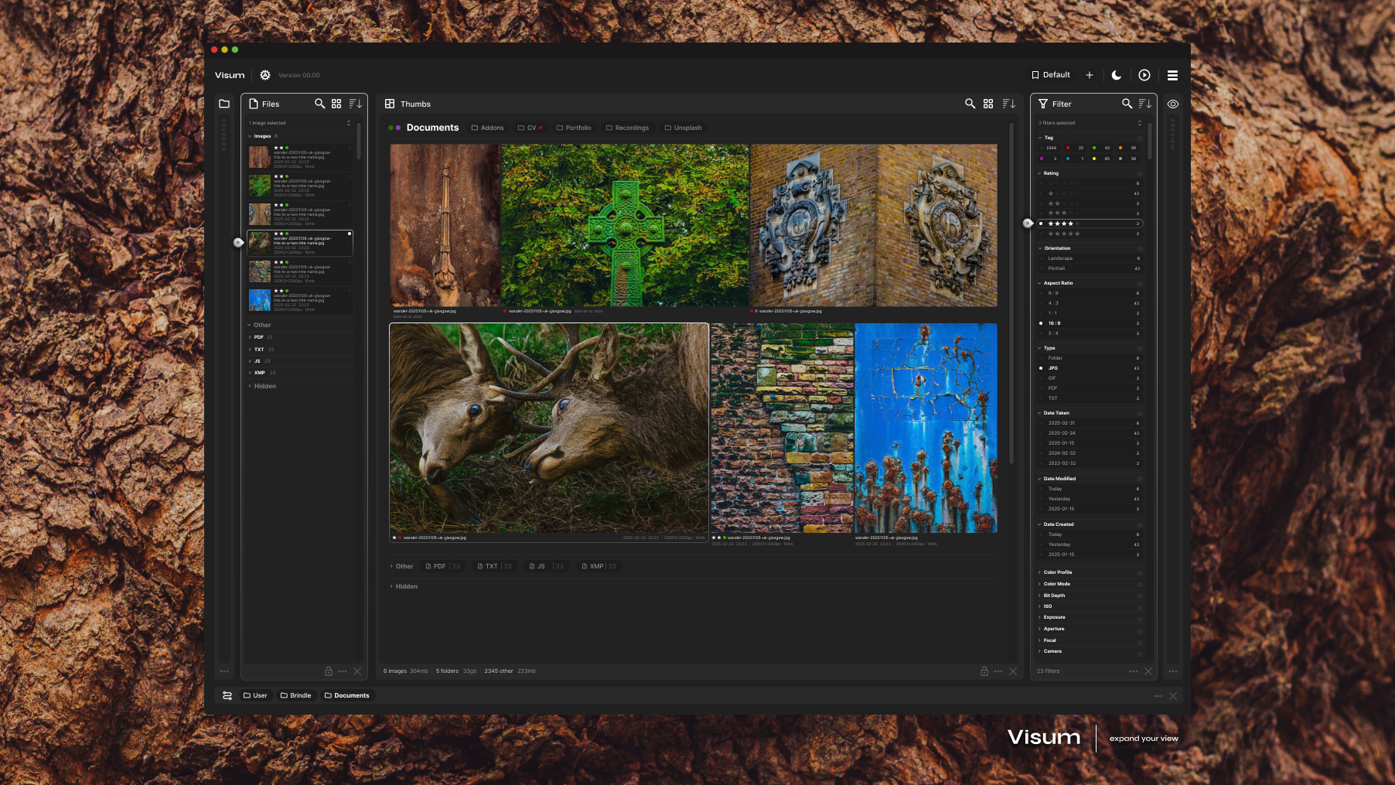Check the Tag section checkbox

tap(1140, 138)
